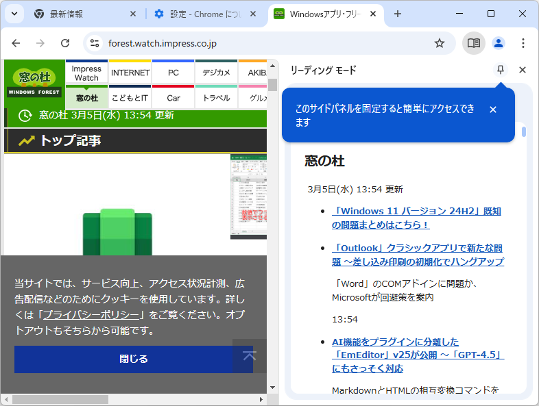Click the リーディング モード panel title
This screenshot has width=539, height=406.
323,70
